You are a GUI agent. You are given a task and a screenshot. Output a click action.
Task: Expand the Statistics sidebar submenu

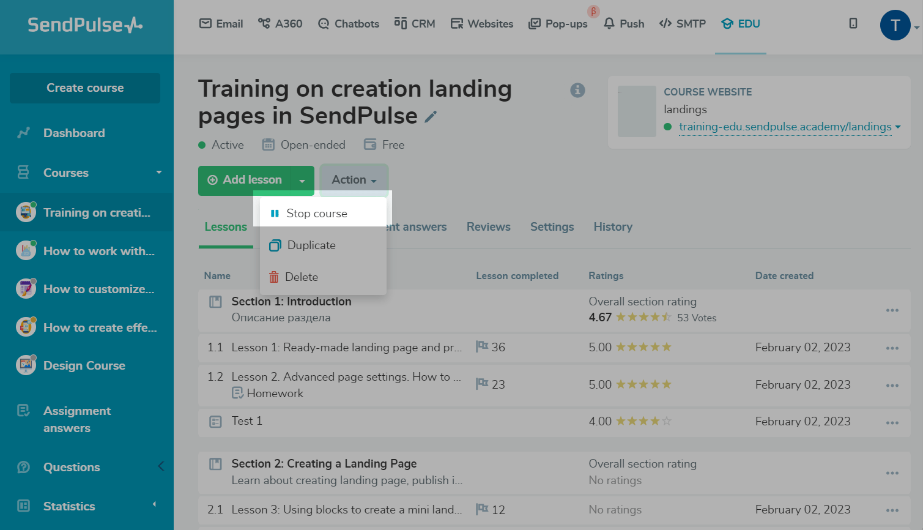154,505
